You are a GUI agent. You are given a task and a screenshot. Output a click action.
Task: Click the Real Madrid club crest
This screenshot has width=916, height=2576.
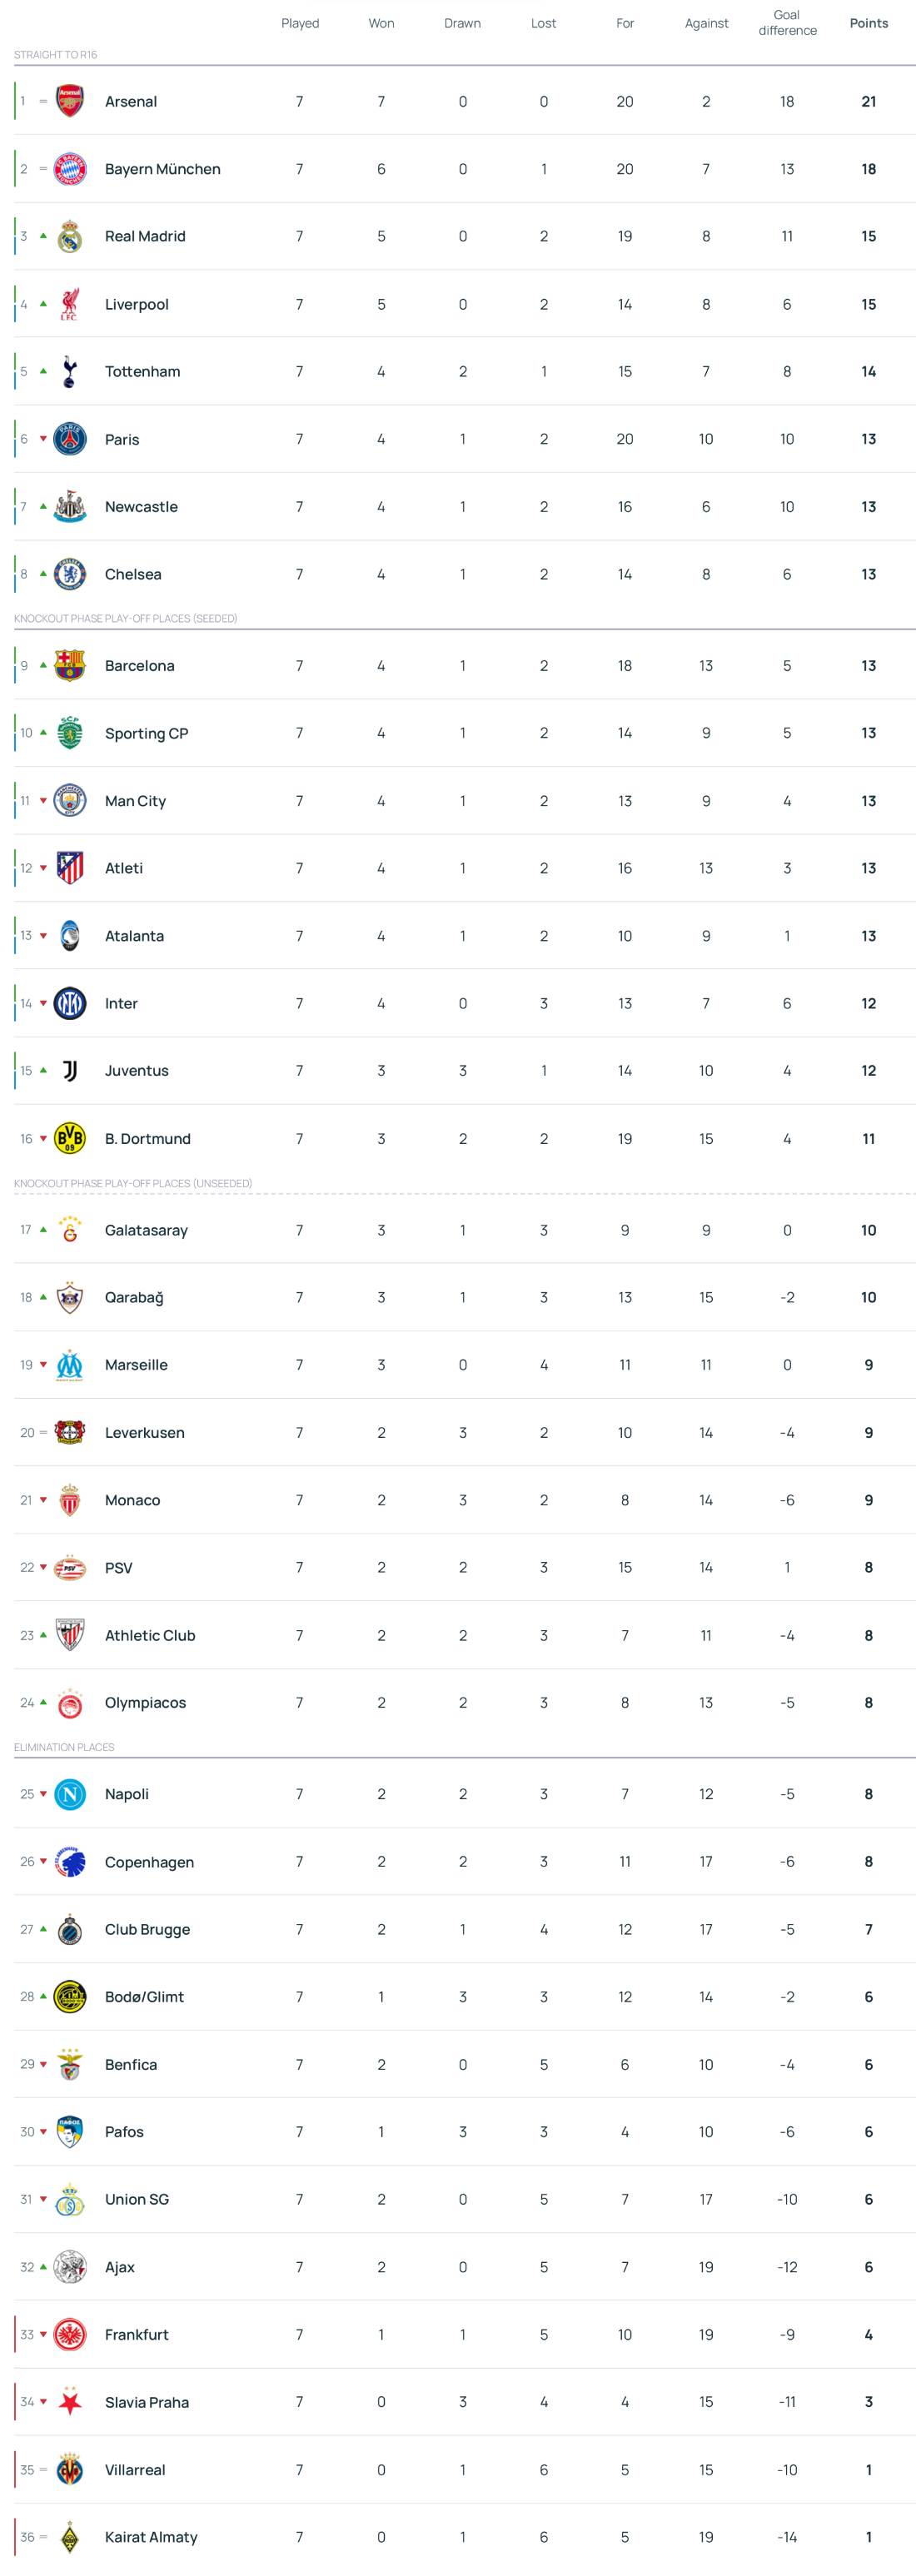[x=69, y=236]
